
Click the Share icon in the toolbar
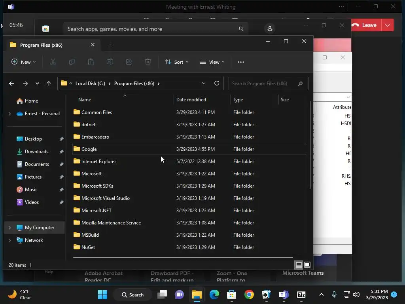[x=129, y=62]
